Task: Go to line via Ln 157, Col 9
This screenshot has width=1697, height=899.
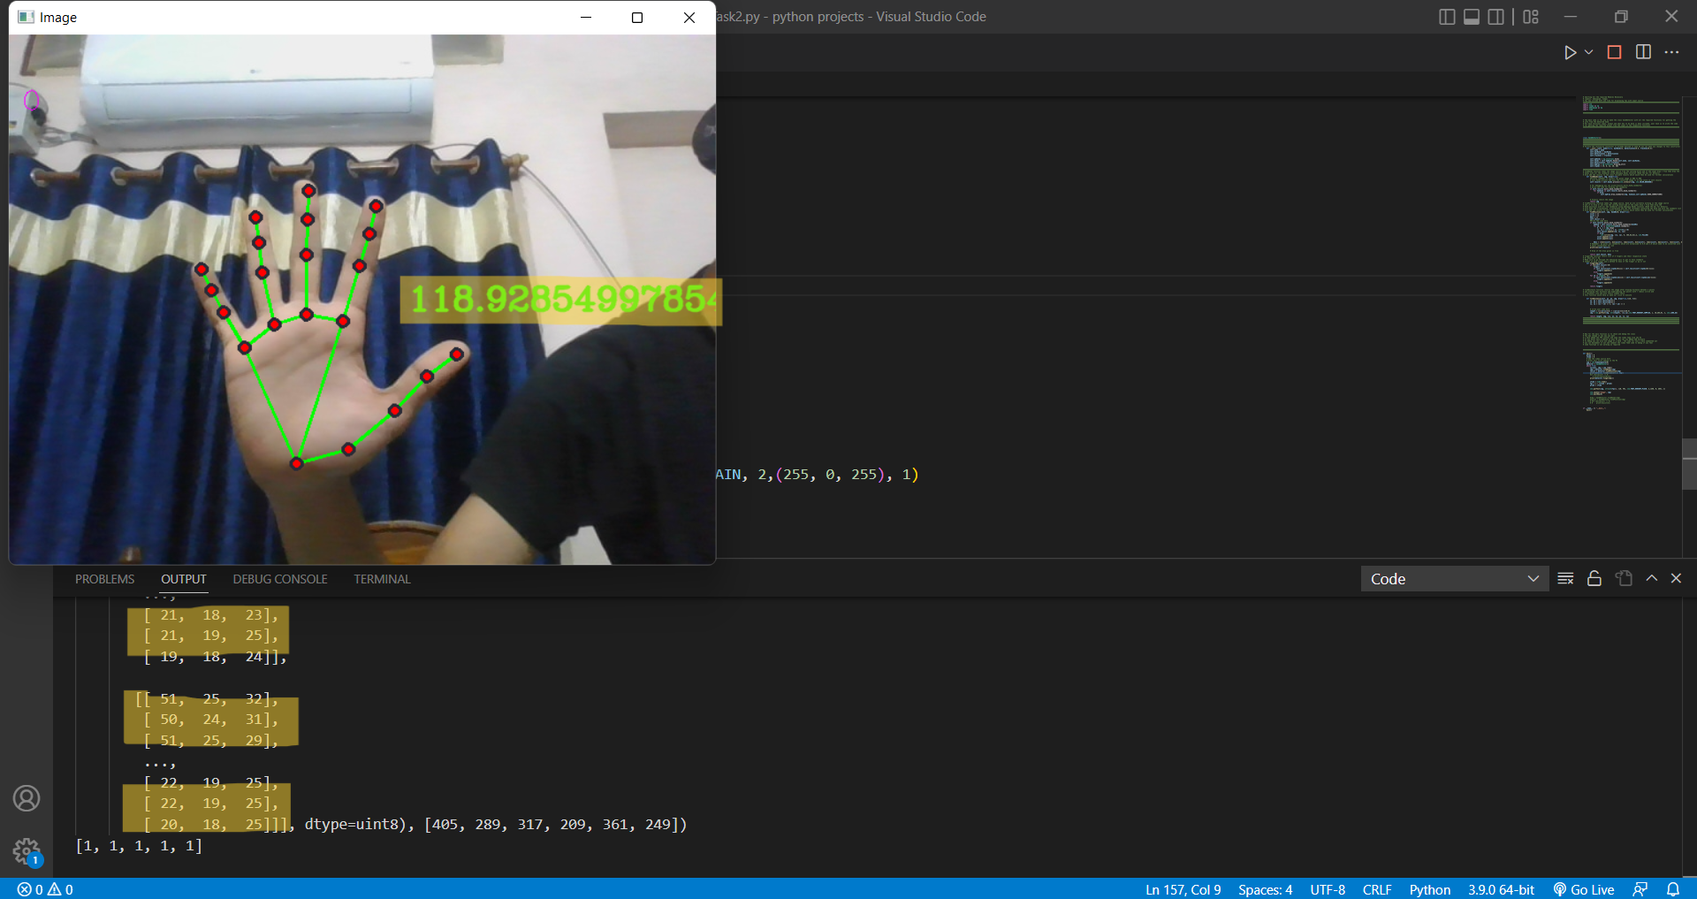Action: (x=1183, y=889)
